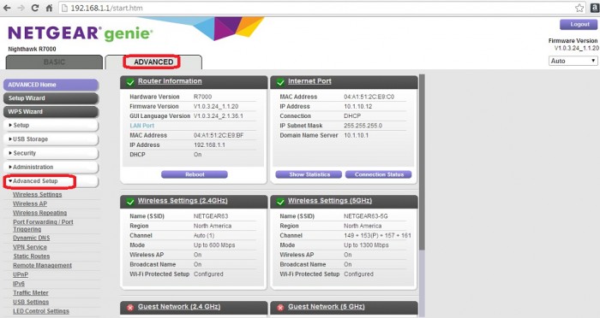The image size is (600, 318).
Task: Open the LED Control Settings link
Action: tap(41, 311)
